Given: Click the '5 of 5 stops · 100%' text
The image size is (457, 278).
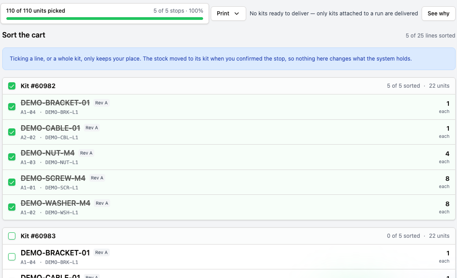Looking at the screenshot, I should point(178,11).
